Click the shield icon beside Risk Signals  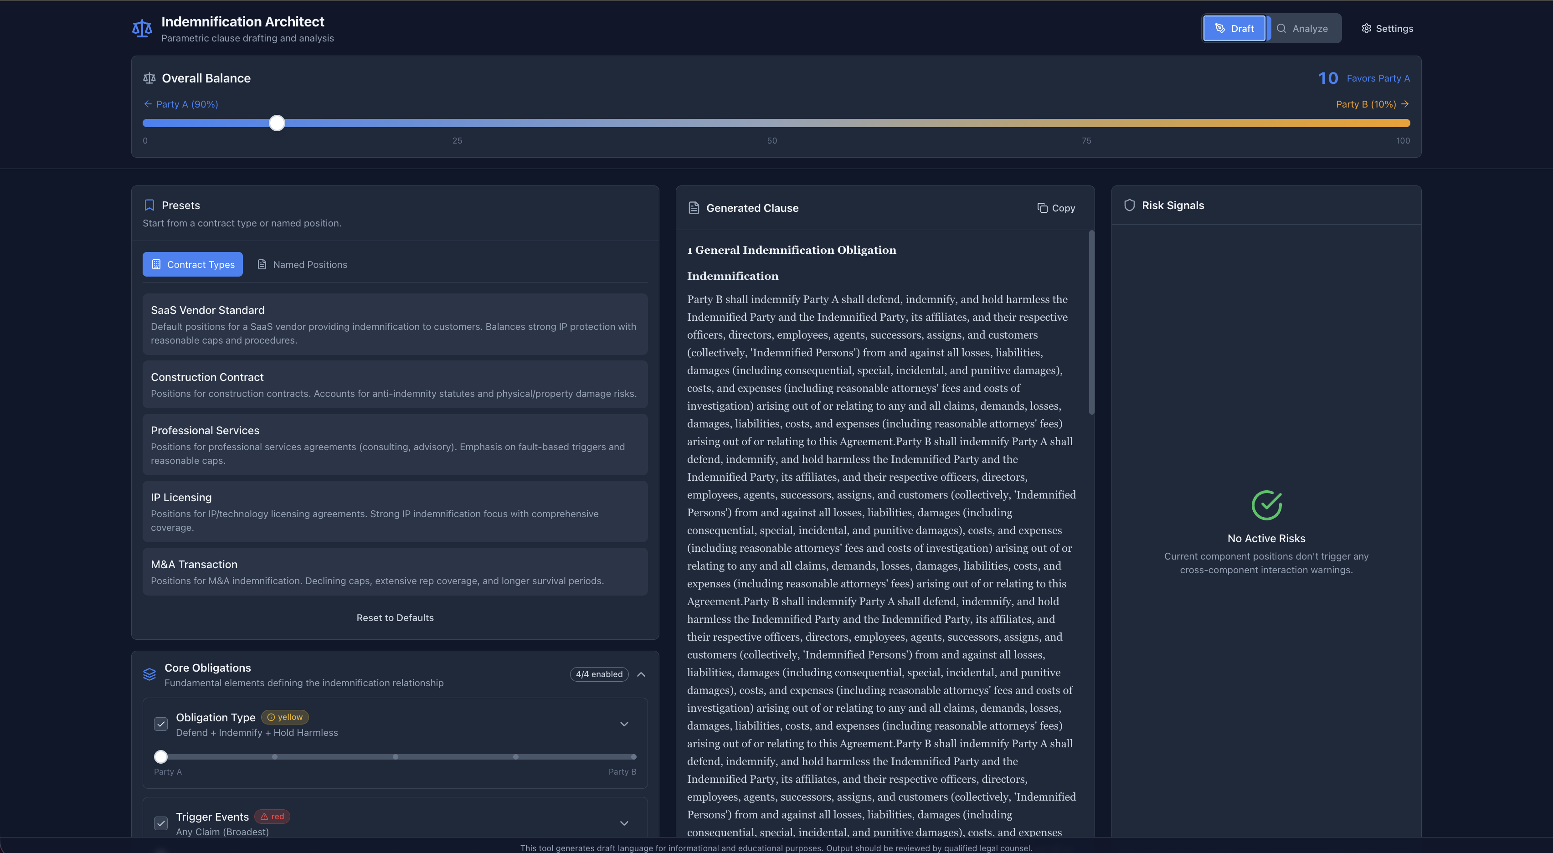[x=1130, y=205]
